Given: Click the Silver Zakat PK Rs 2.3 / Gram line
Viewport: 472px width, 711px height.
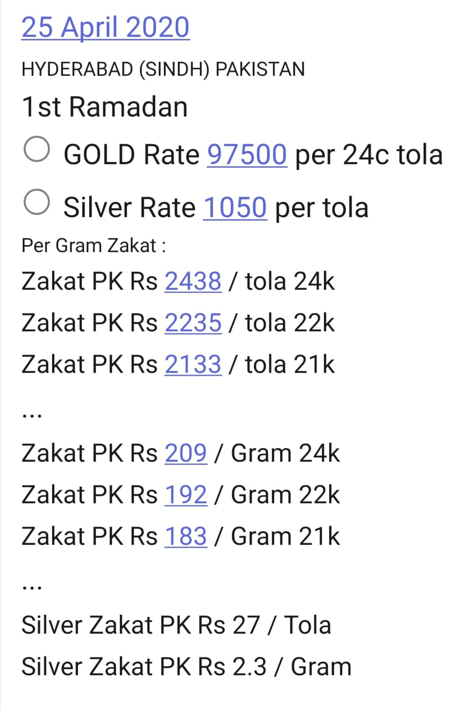Looking at the screenshot, I should coord(187,667).
